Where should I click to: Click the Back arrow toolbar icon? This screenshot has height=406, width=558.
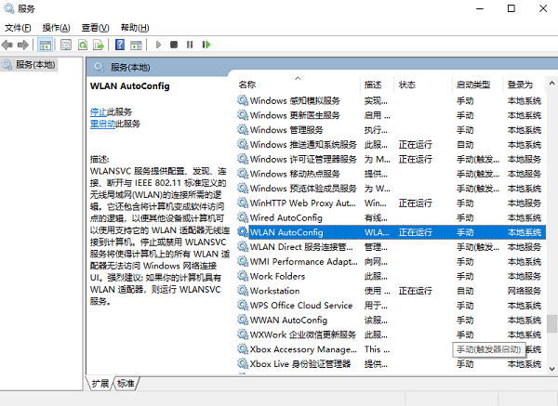coord(8,44)
